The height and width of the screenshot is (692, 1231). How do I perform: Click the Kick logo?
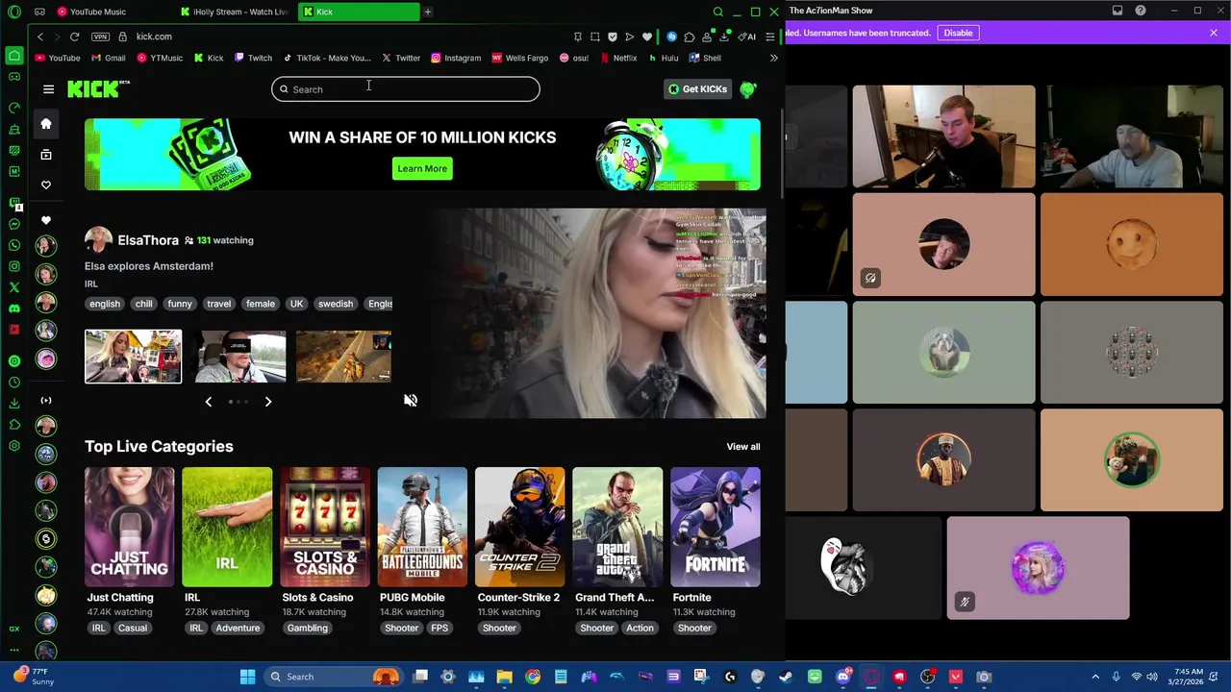tap(98, 88)
